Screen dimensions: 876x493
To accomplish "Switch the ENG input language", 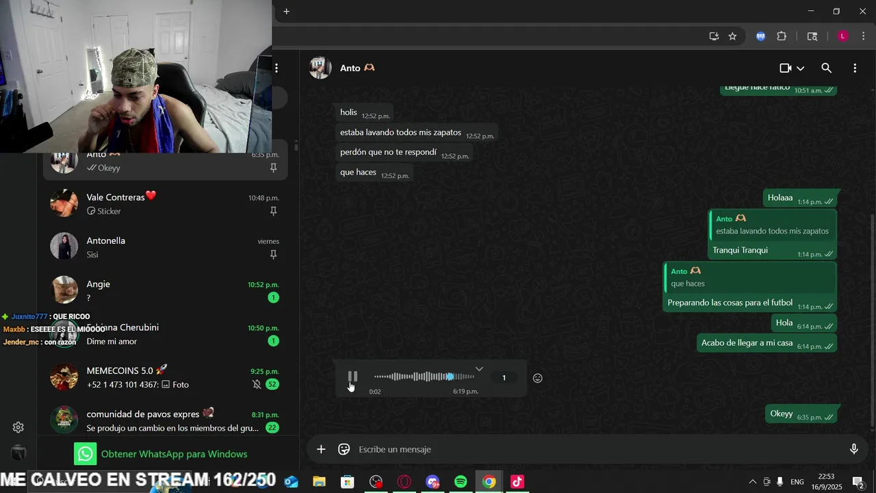I will pyautogui.click(x=797, y=482).
